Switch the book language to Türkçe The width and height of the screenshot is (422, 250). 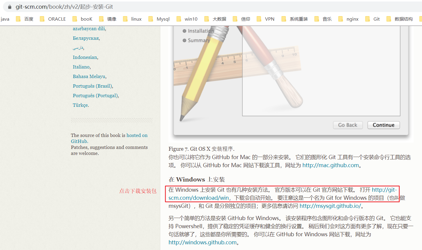(x=80, y=105)
